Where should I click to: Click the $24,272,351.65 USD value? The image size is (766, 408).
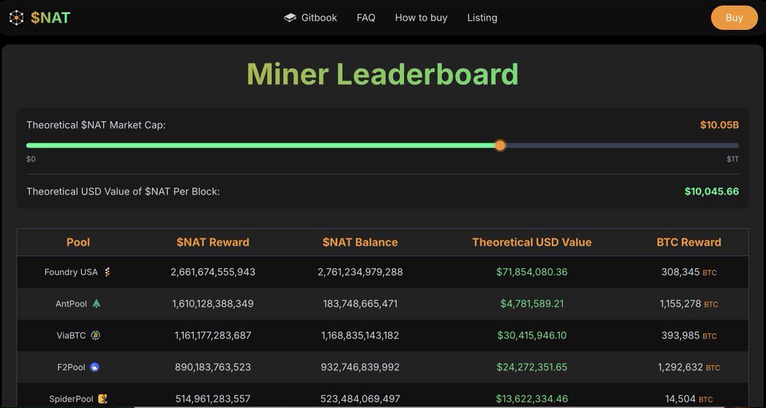pos(532,367)
